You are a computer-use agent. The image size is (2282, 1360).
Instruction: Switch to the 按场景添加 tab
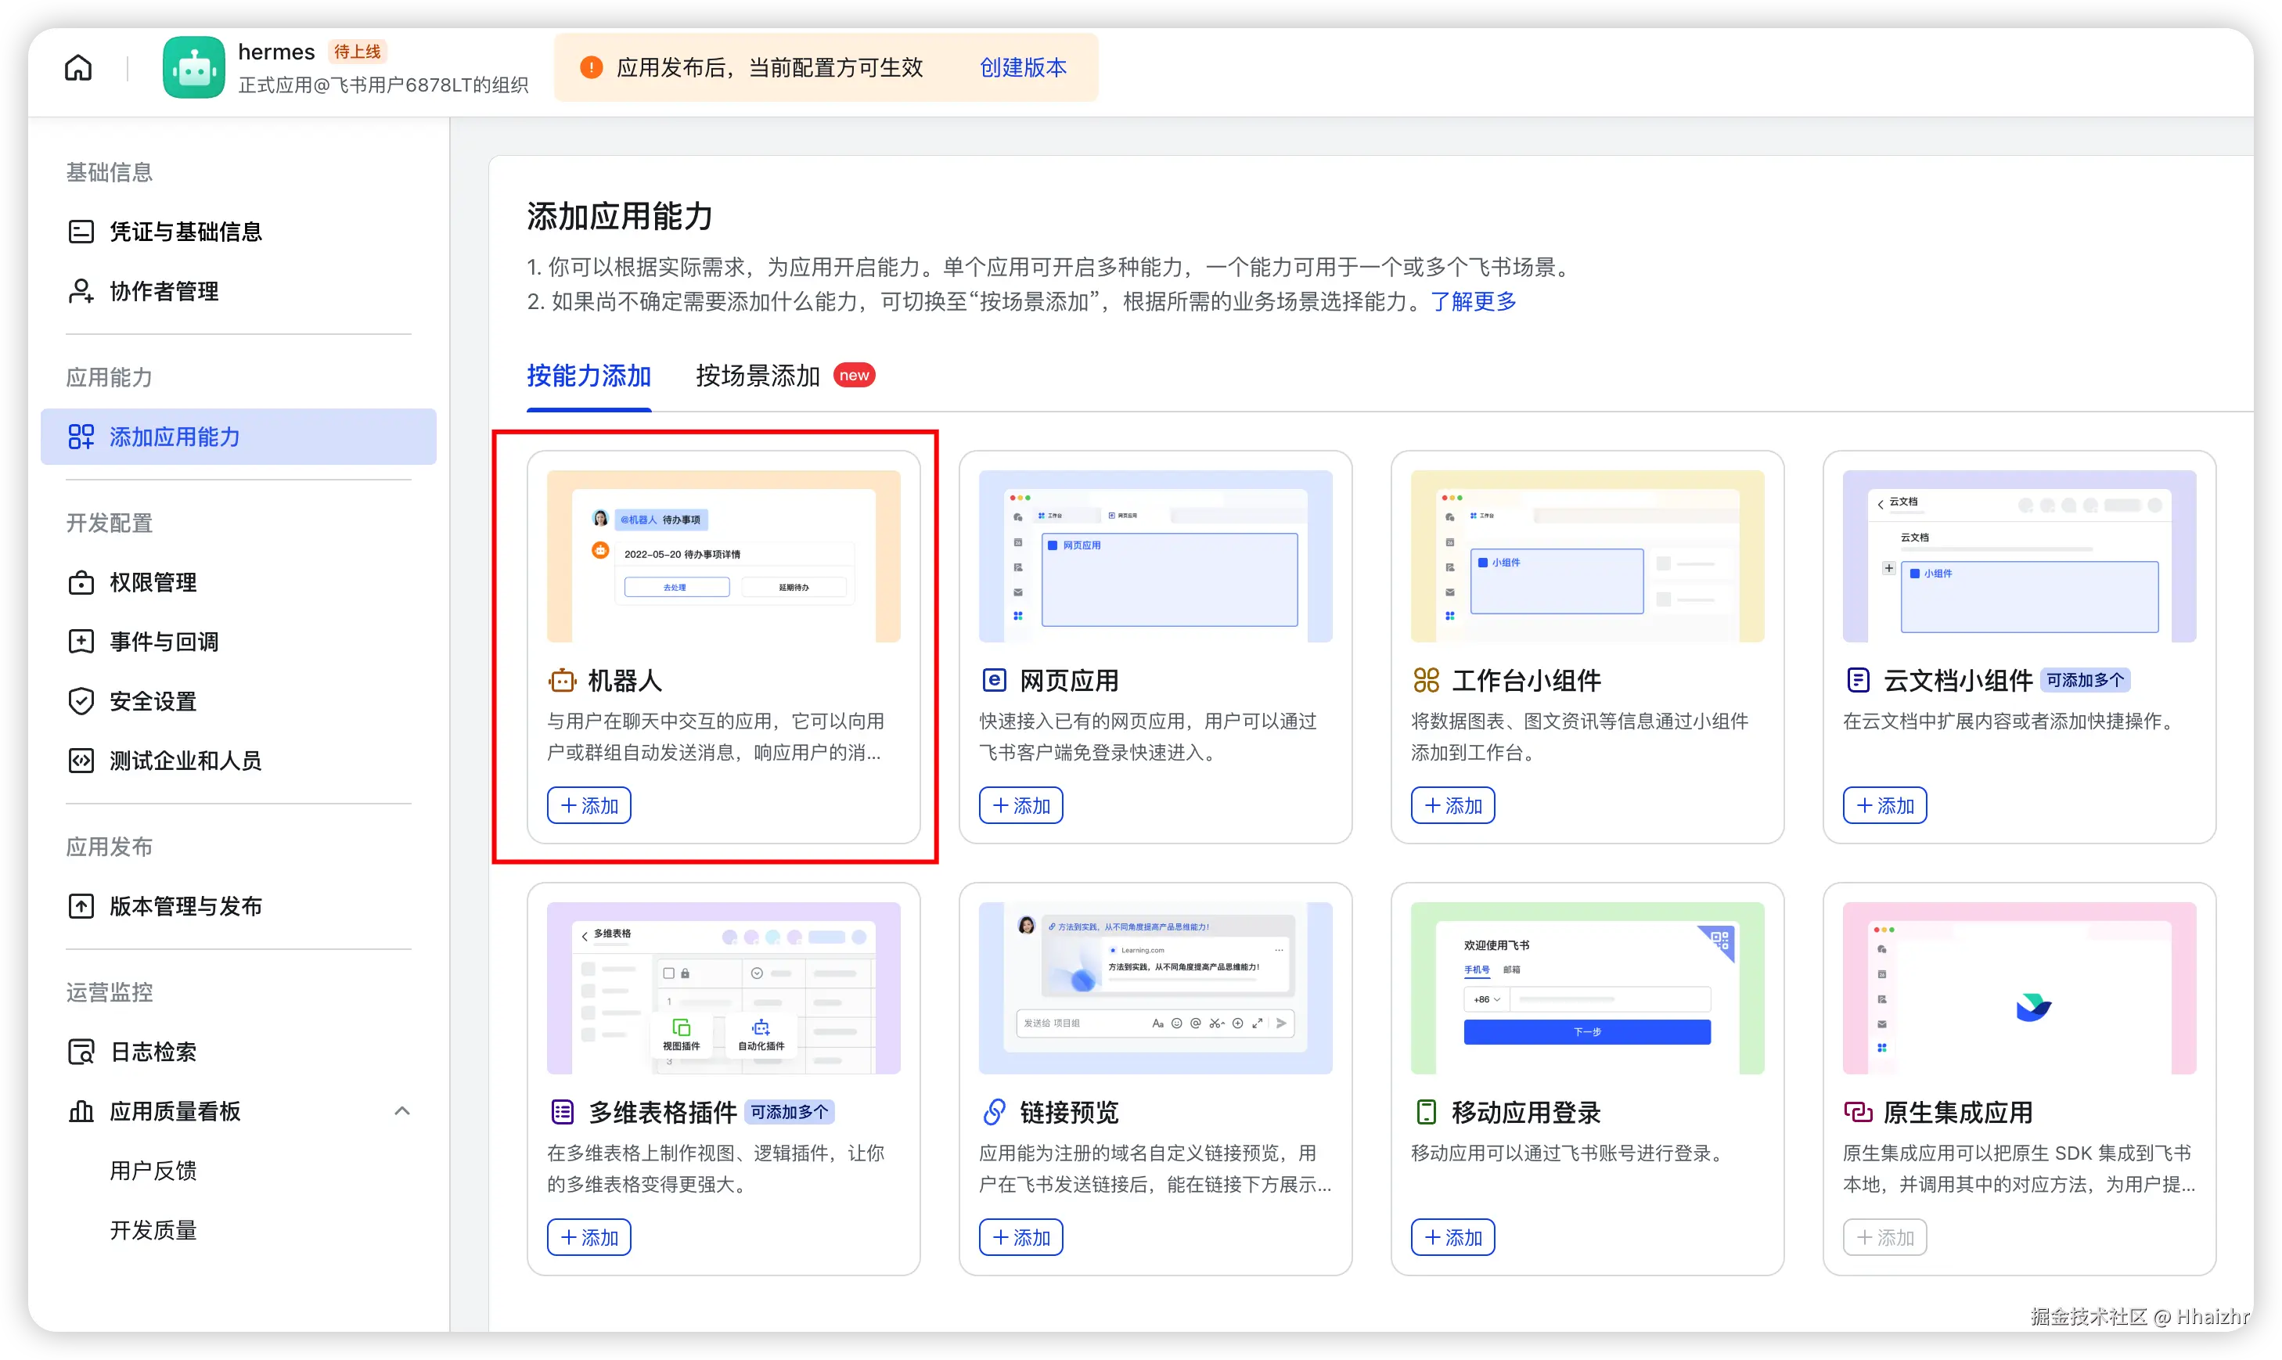click(x=757, y=375)
